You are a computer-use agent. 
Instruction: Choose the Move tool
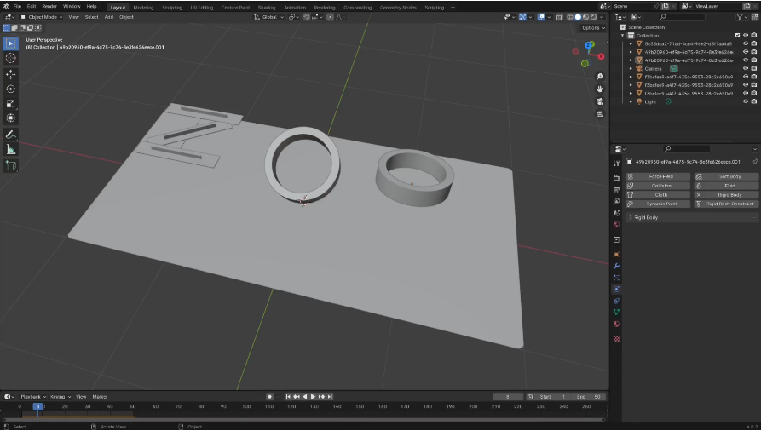point(11,74)
